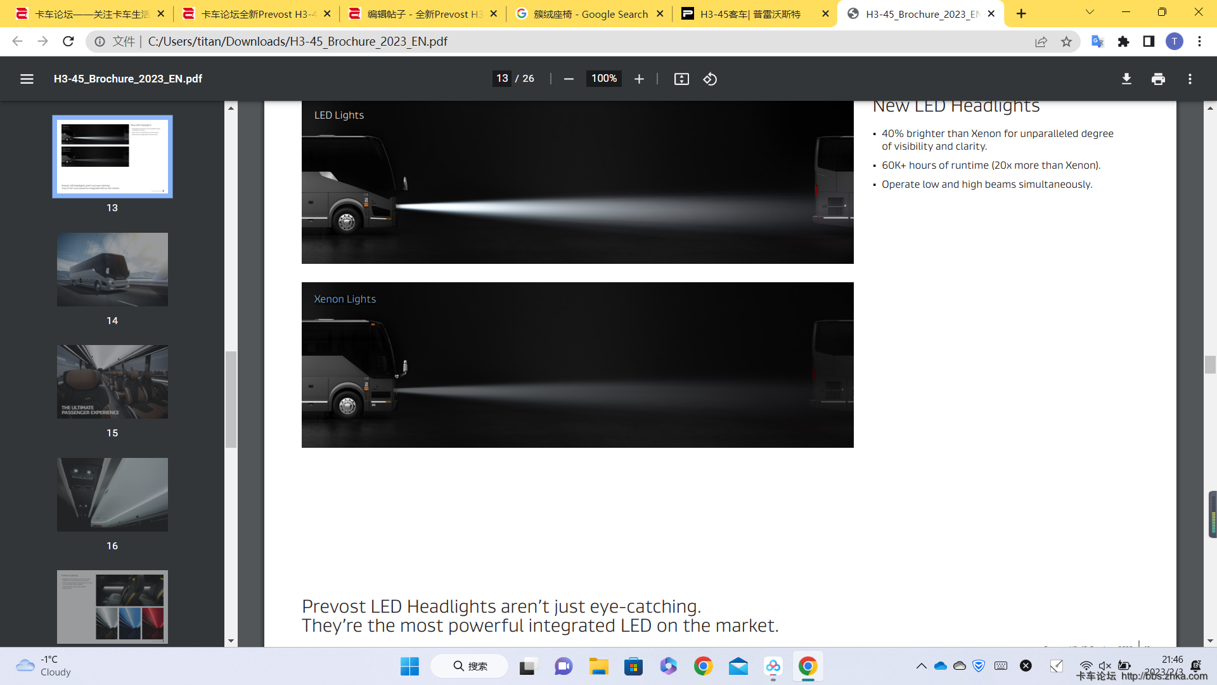The image size is (1217, 685).
Task: Click the '60K+ hours of runtime' bullet
Action: click(991, 166)
